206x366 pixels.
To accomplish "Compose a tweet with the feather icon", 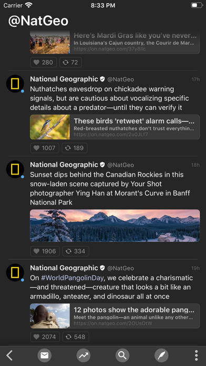I will [x=161, y=355].
